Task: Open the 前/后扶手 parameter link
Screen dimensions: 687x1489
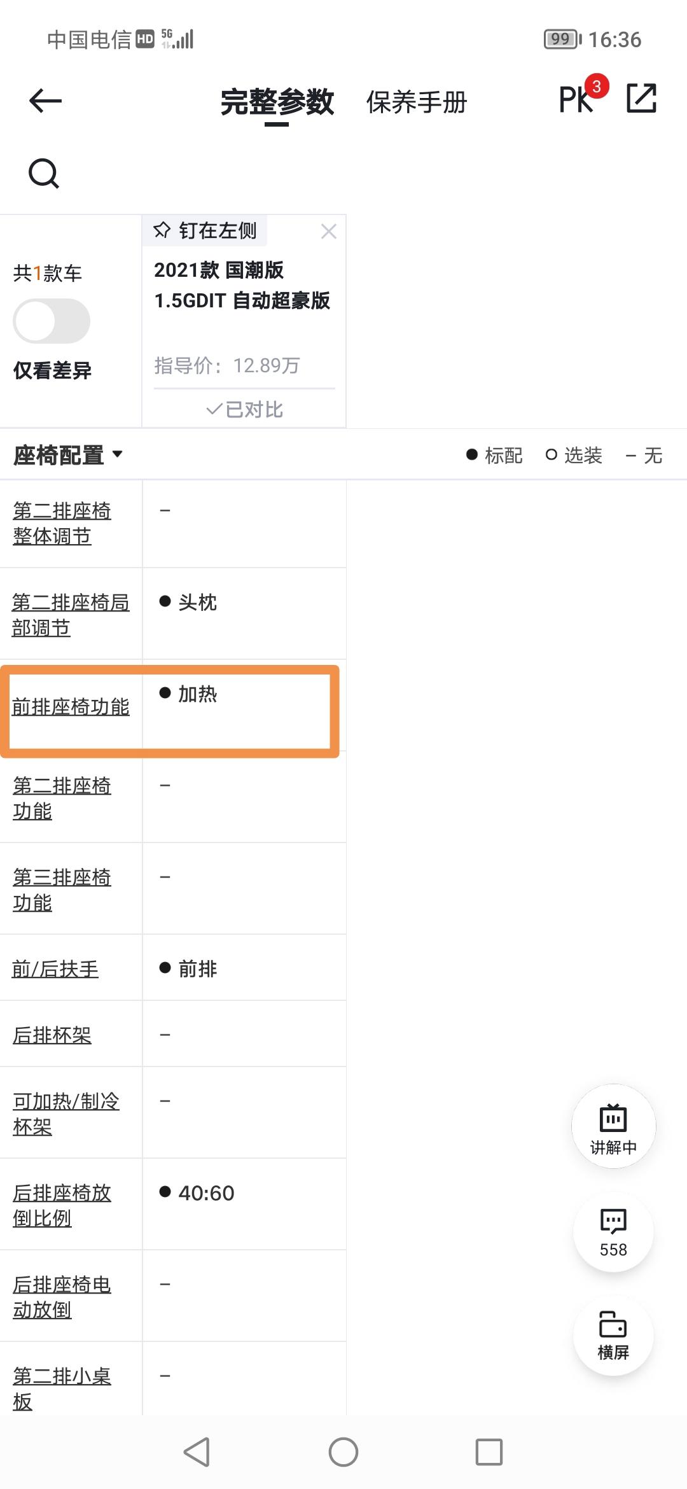Action: click(55, 968)
